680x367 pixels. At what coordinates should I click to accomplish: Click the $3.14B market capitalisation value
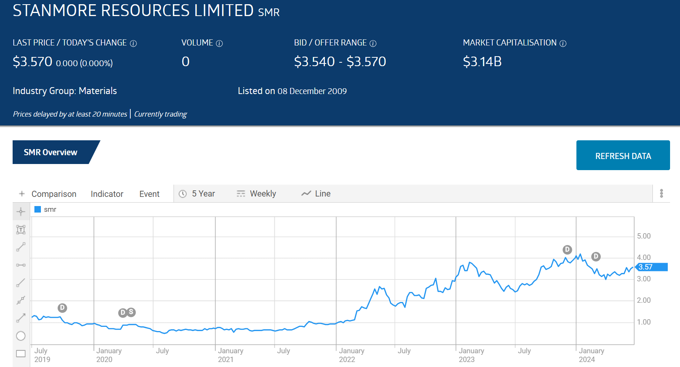482,62
